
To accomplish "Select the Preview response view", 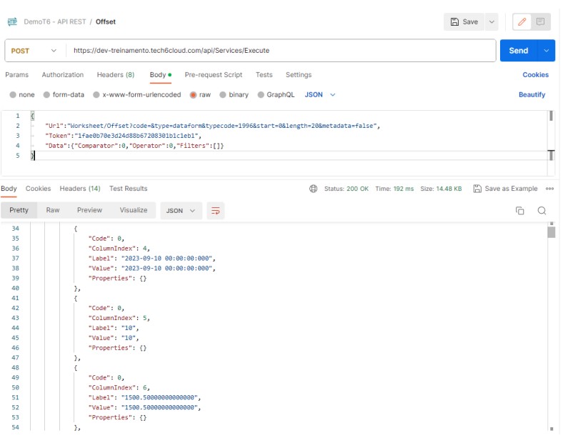I will [89, 210].
